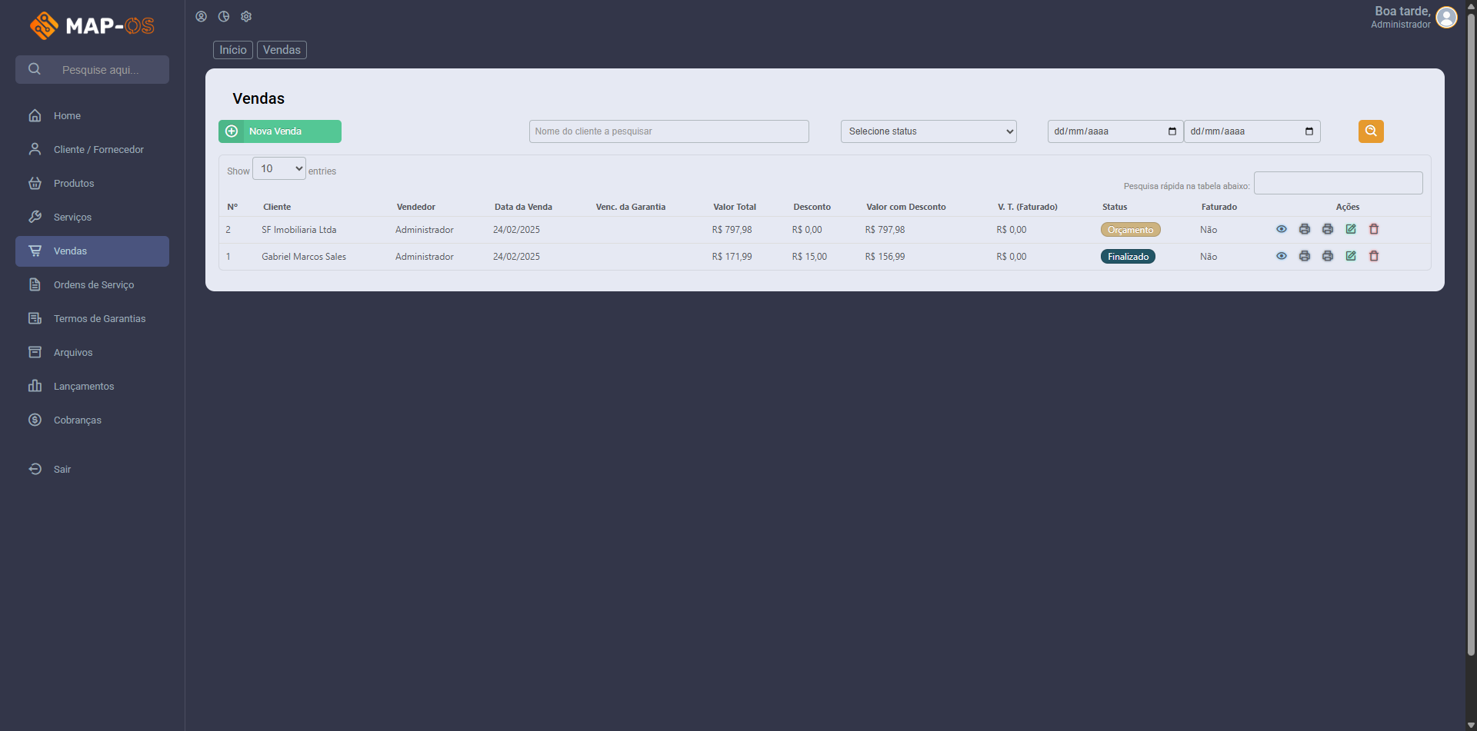Open the start date calendar picker icon
This screenshot has width=1477, height=731.
[1172, 131]
